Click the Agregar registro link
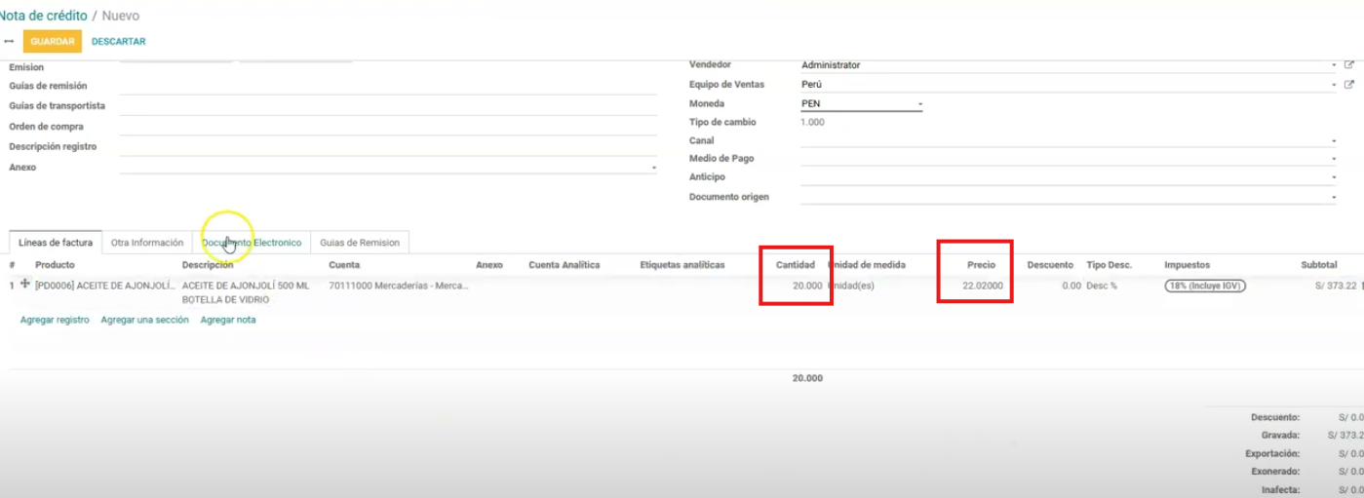The width and height of the screenshot is (1364, 498). click(55, 320)
